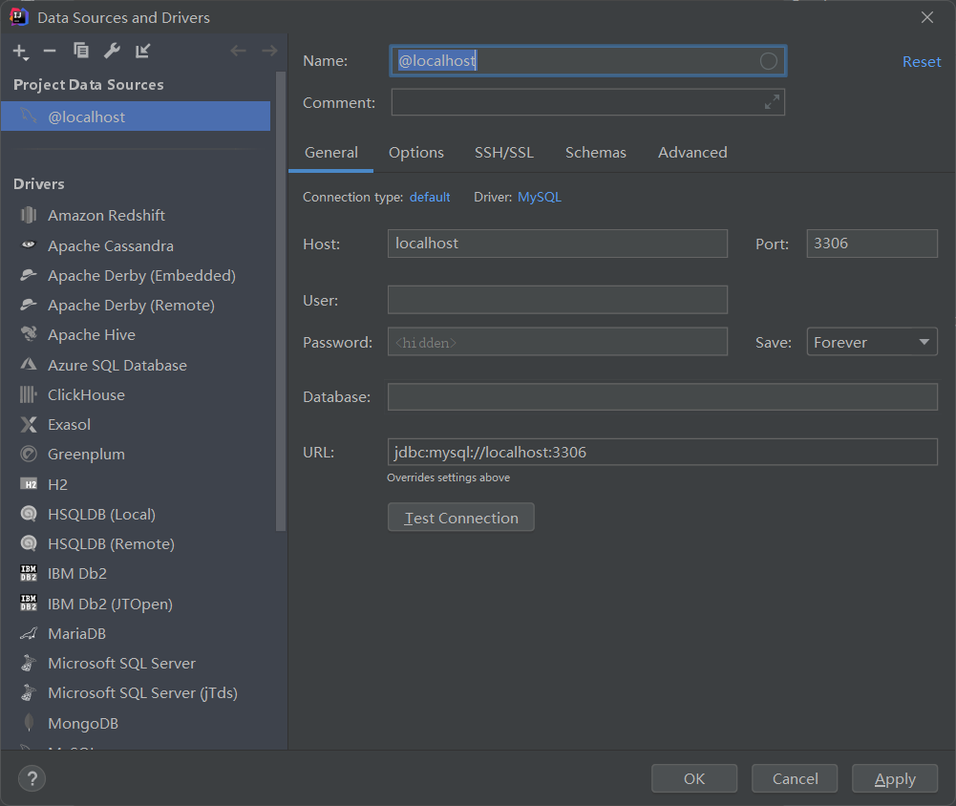Click the left panel vertical scrollbar

(281, 302)
